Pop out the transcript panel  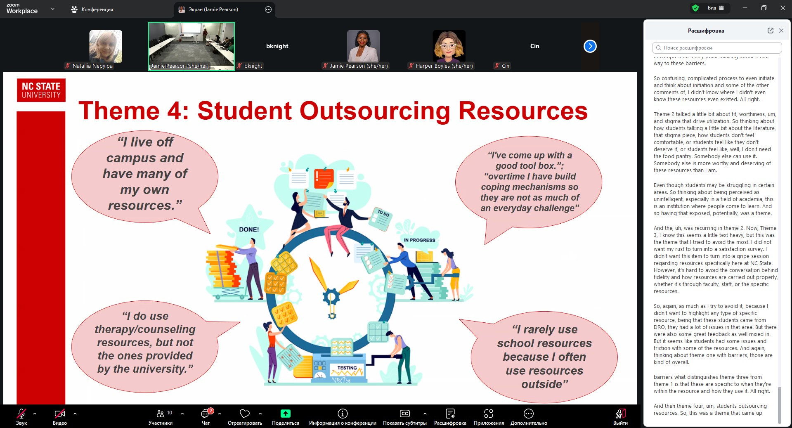click(x=770, y=31)
